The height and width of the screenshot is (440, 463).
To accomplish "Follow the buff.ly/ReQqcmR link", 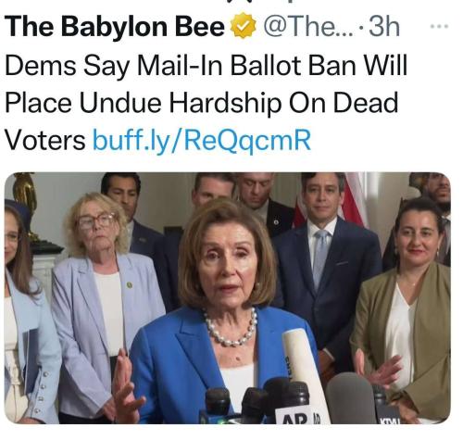I will coord(202,141).
